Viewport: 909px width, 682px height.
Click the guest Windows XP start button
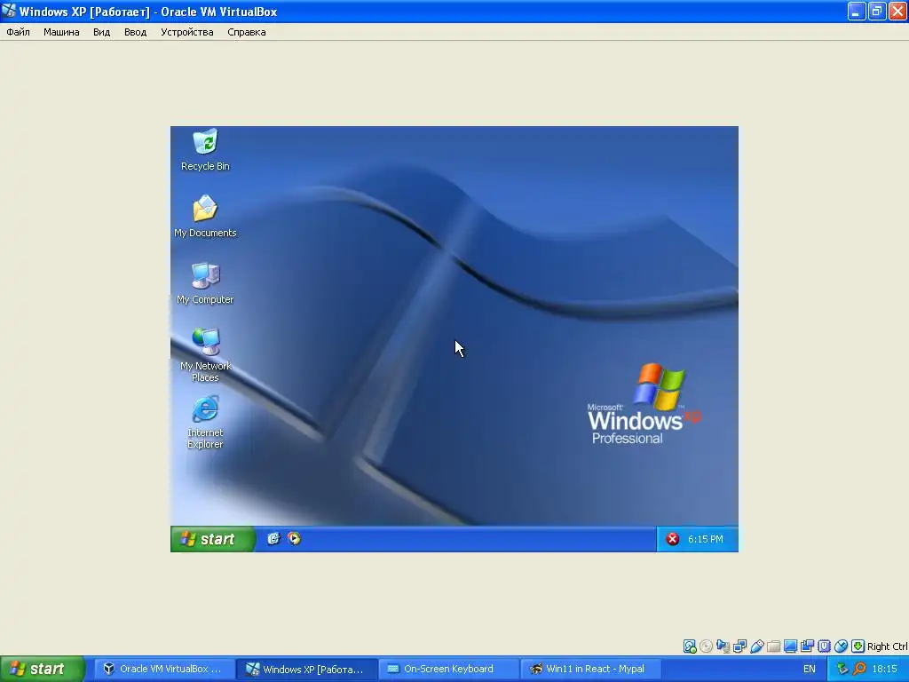[x=212, y=539]
